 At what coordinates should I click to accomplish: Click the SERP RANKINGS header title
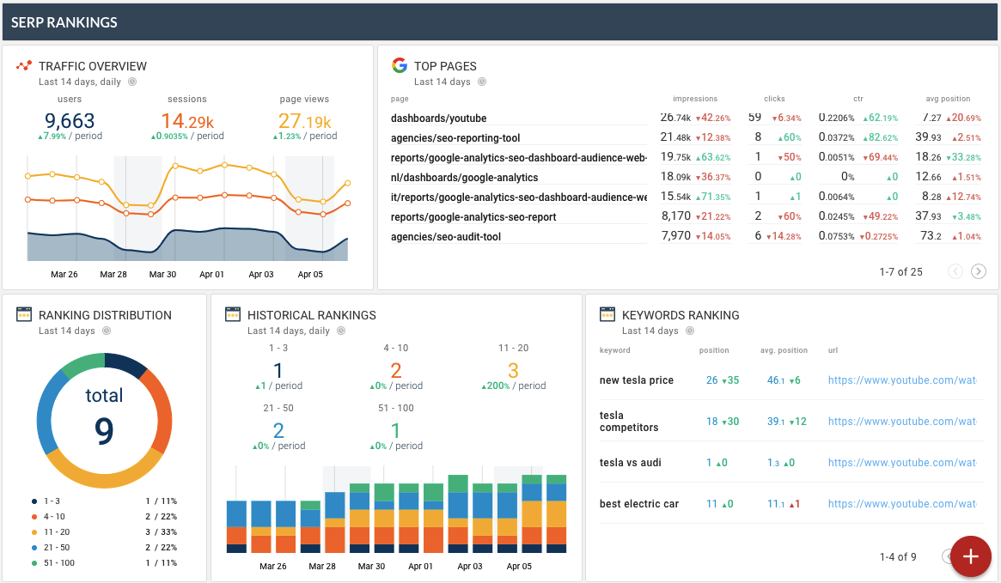click(x=64, y=22)
